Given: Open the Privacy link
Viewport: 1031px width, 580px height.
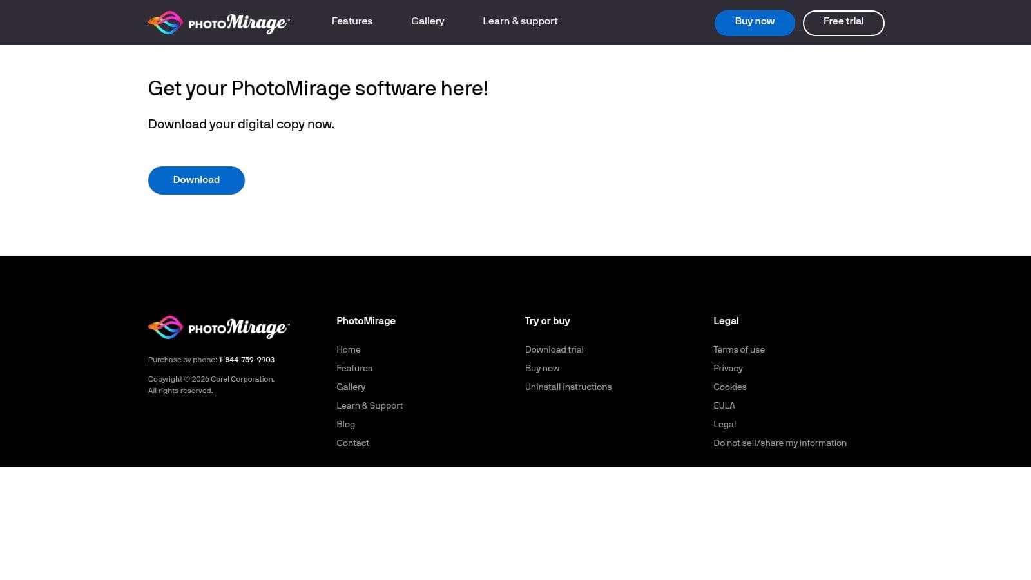Looking at the screenshot, I should (x=728, y=368).
